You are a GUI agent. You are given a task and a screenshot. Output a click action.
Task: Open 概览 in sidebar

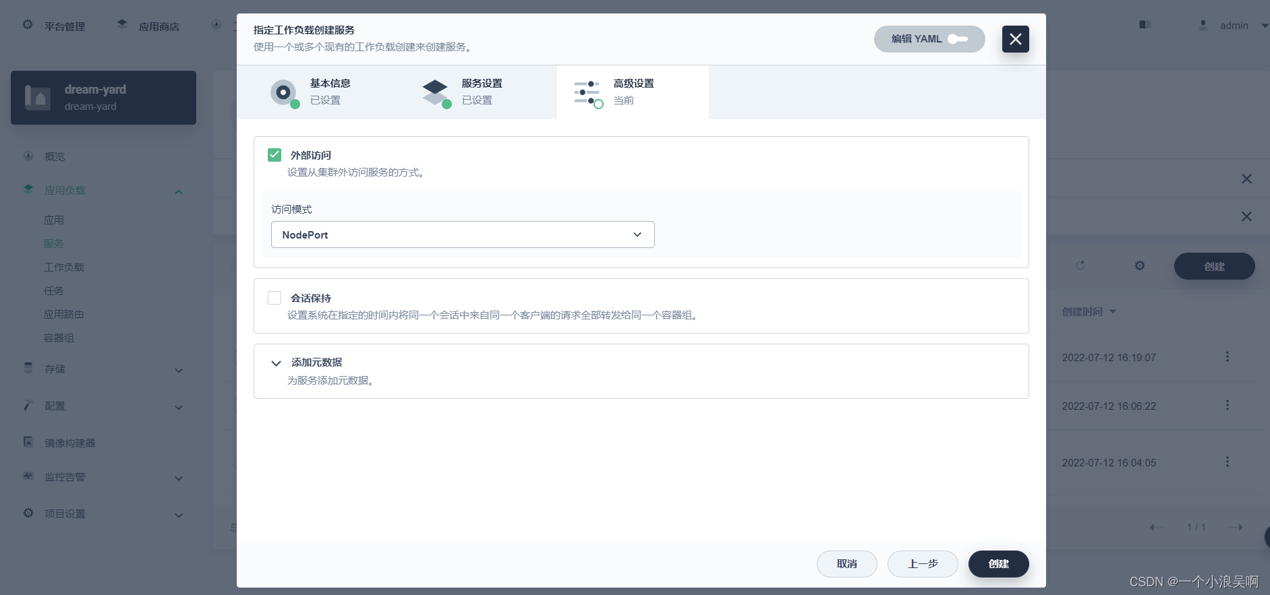(55, 156)
